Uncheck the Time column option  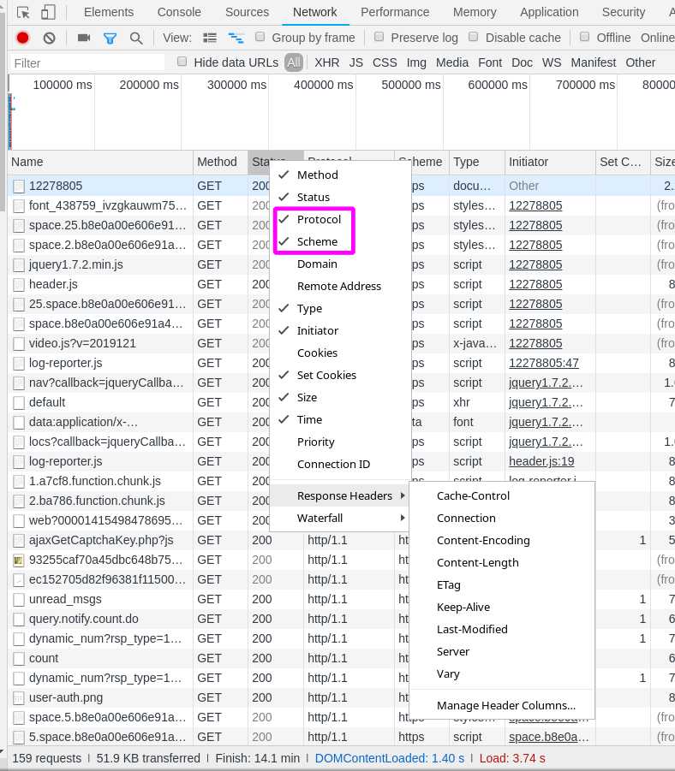click(x=341, y=419)
